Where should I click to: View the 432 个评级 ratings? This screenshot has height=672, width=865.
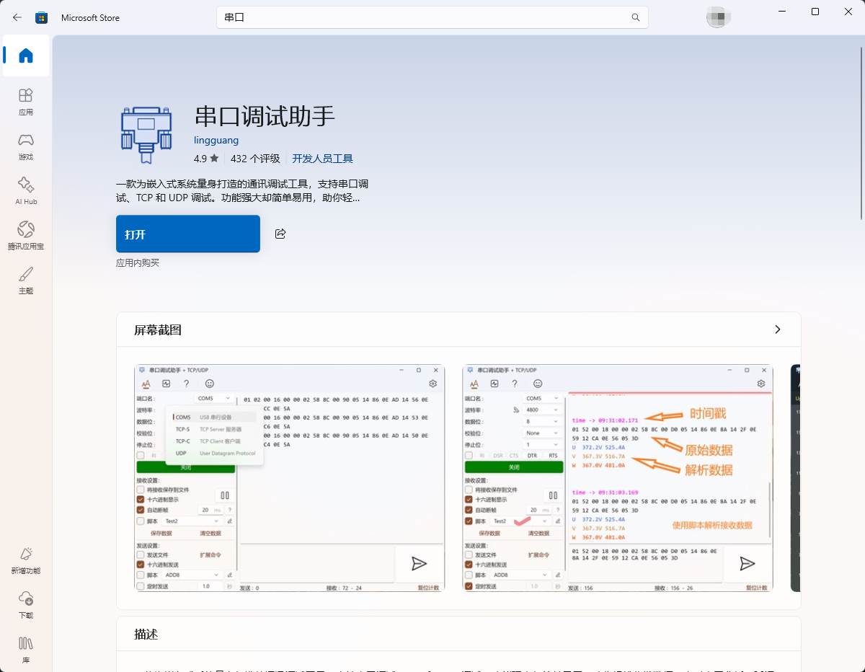coord(254,158)
